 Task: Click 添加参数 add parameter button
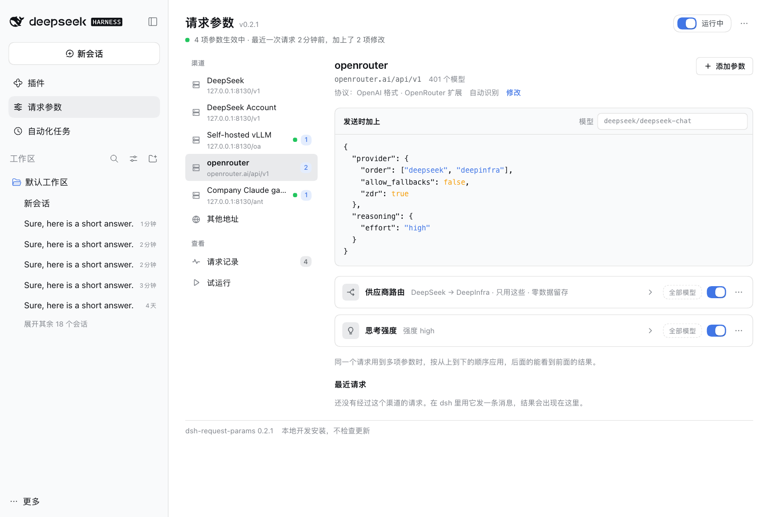point(724,66)
